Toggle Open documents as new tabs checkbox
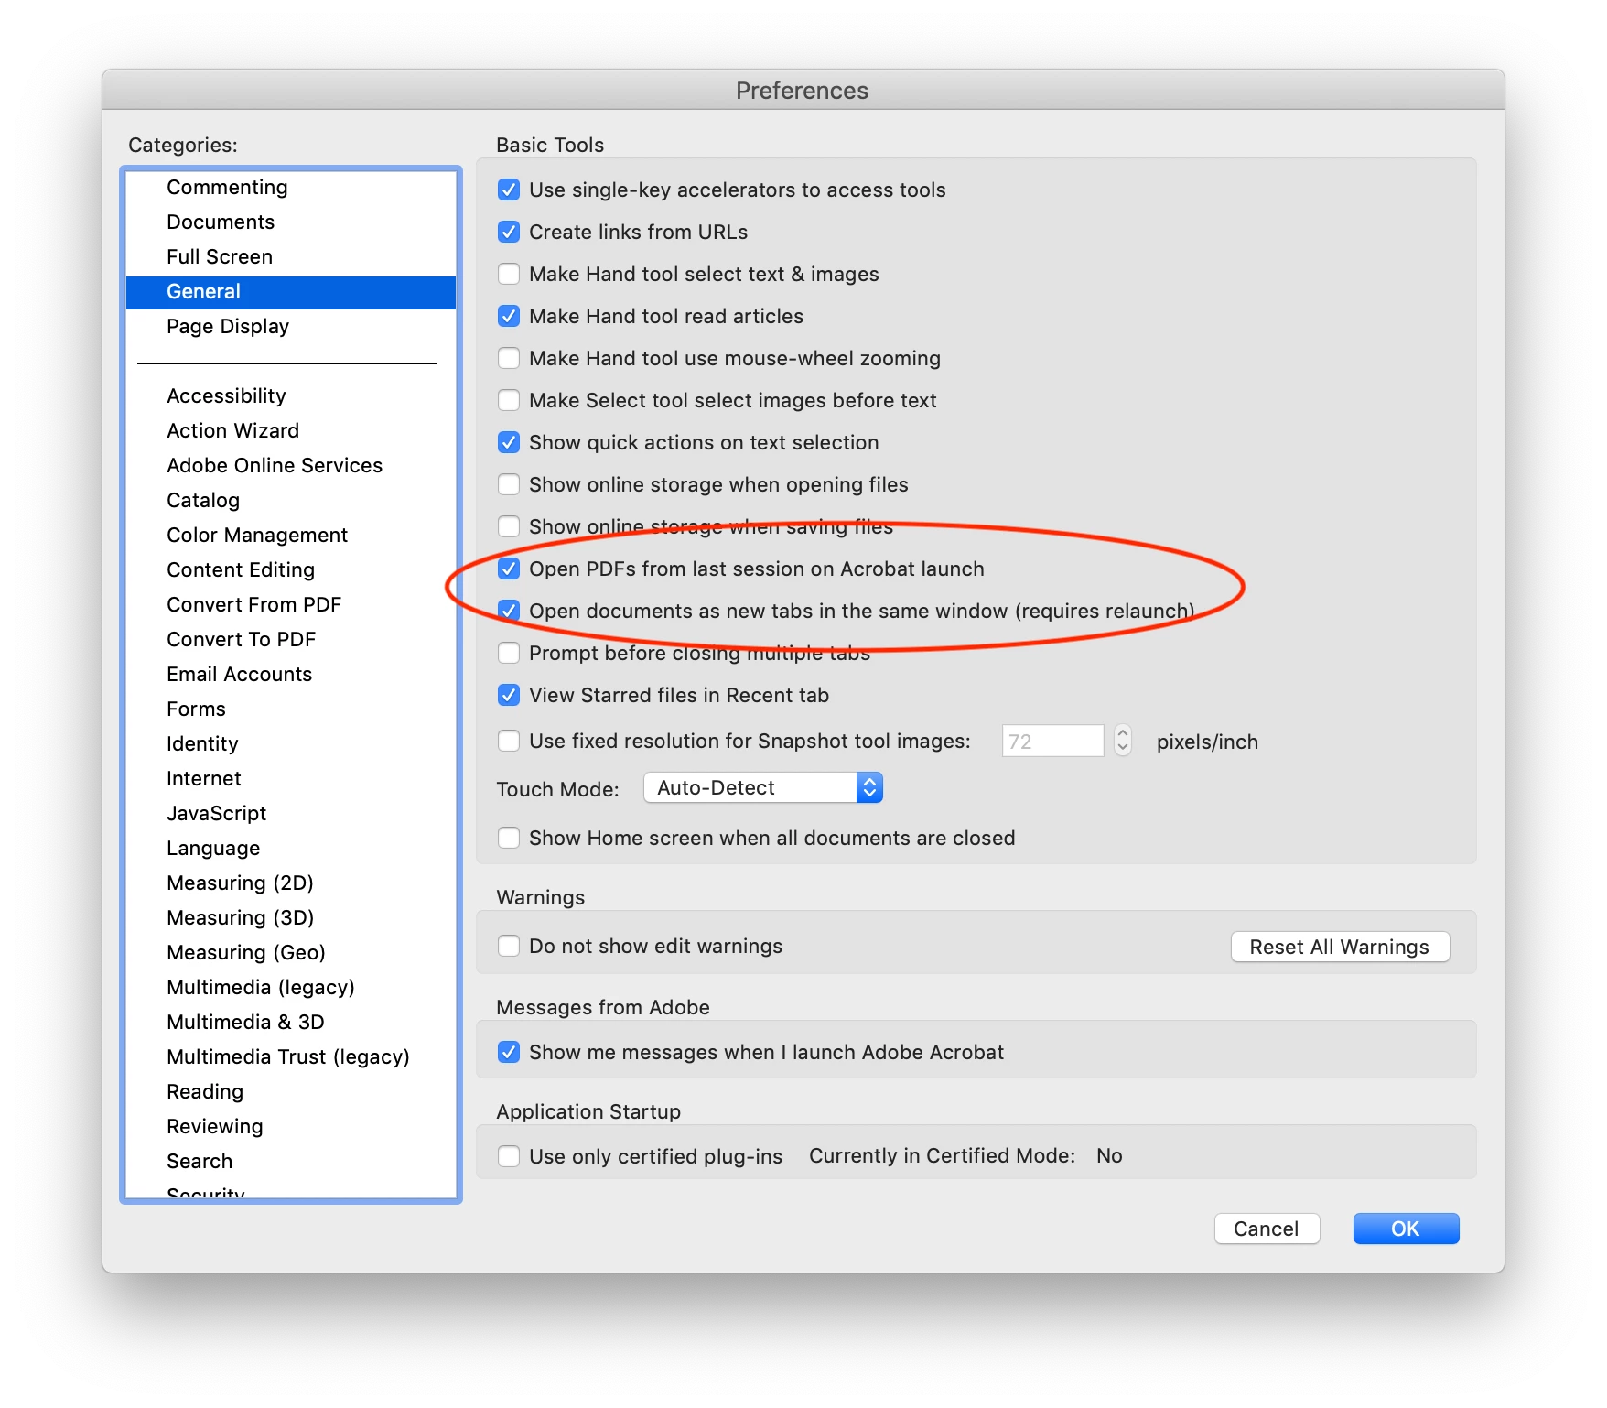This screenshot has width=1607, height=1408. 509,611
